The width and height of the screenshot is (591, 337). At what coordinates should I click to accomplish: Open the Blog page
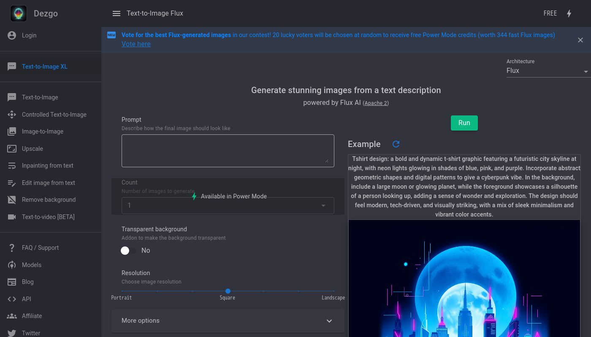pyautogui.click(x=51, y=282)
